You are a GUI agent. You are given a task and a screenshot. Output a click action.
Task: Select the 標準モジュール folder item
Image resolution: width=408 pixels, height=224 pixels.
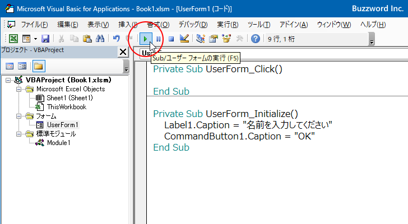[x=55, y=134]
